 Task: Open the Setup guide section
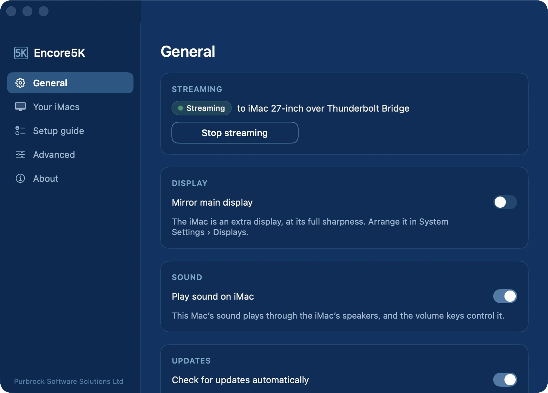70,131
